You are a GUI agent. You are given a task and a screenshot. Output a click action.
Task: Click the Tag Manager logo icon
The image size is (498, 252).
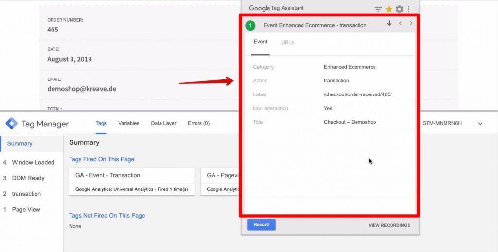coord(12,124)
